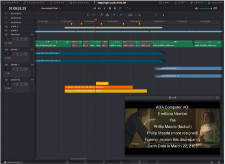Mute the A1 DIALOGUE track

pos(26,39)
